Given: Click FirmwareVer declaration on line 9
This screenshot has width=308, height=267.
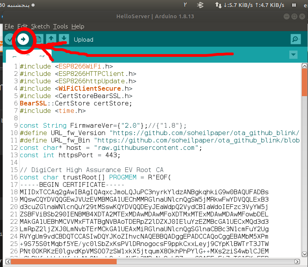Looking at the screenshot, I should click(x=103, y=125).
